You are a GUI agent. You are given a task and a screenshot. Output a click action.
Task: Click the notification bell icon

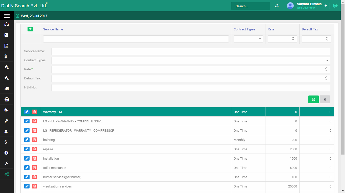tap(277, 6)
